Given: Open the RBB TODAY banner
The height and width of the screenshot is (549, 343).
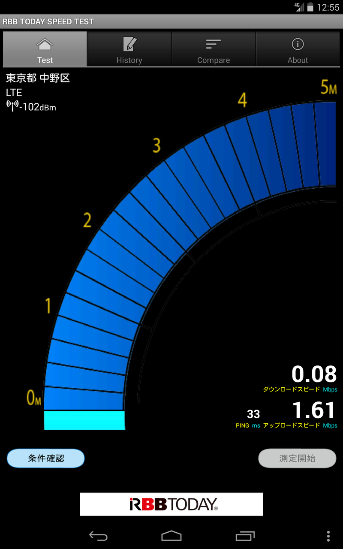Looking at the screenshot, I should coord(171,504).
